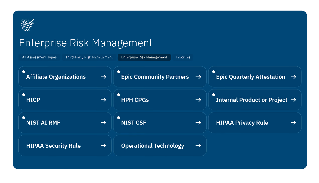Click arrow icon on Operational Technology card

198,146
